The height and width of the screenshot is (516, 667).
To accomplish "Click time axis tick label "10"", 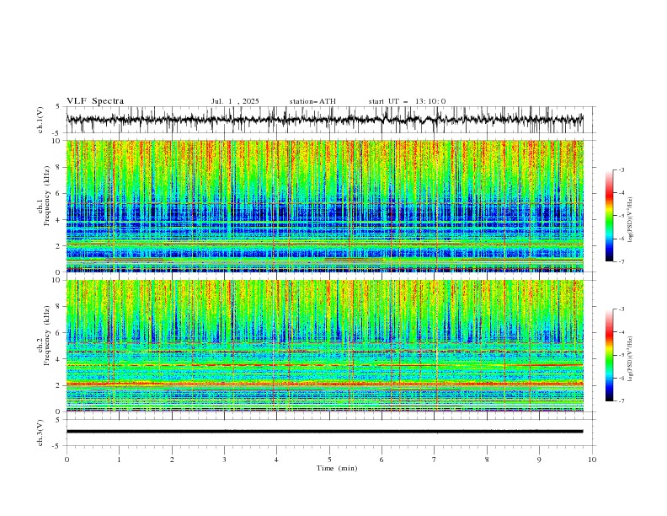I will pyautogui.click(x=592, y=460).
